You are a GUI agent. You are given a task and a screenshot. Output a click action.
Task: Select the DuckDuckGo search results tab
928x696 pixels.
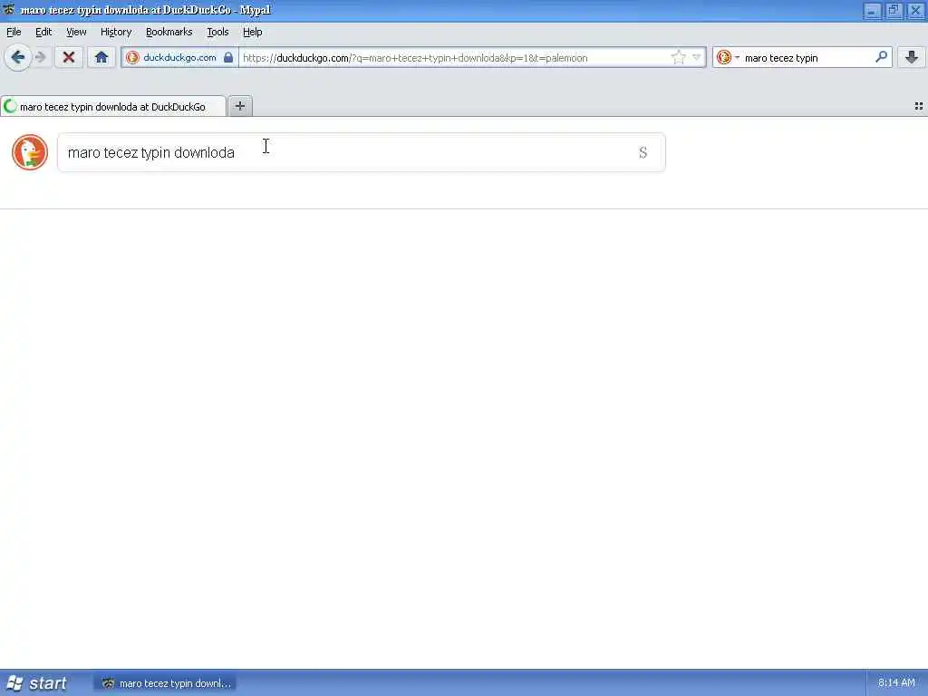(113, 107)
